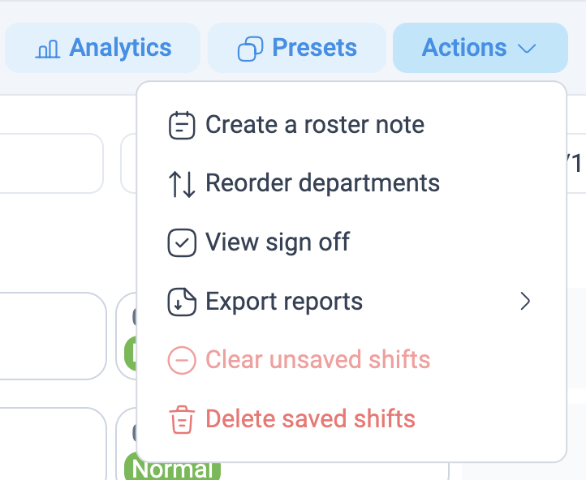Select Clear unsaved shifts
This screenshot has width=586, height=480.
(317, 360)
